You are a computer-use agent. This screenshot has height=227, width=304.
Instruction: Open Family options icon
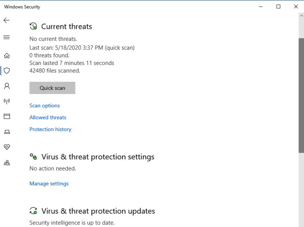tap(6, 163)
